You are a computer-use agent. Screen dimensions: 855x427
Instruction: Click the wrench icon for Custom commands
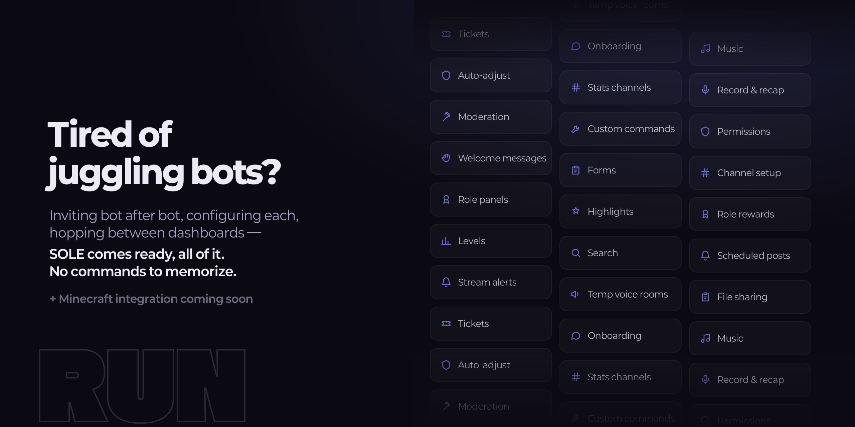(575, 129)
